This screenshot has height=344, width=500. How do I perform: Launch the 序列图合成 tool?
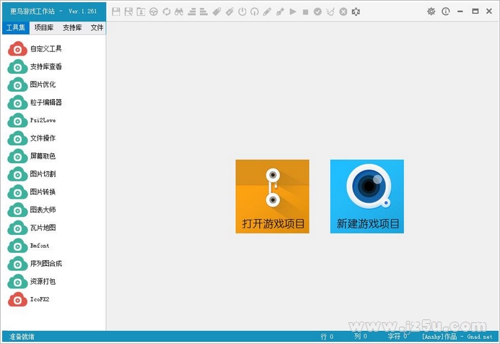[x=35, y=264]
